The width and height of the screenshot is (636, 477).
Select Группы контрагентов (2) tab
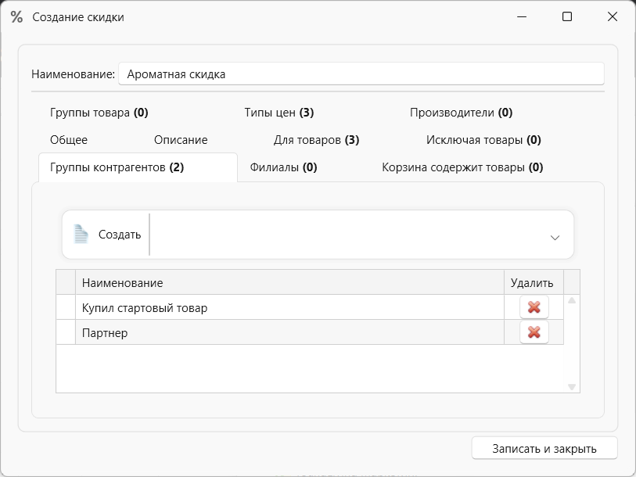(x=138, y=167)
